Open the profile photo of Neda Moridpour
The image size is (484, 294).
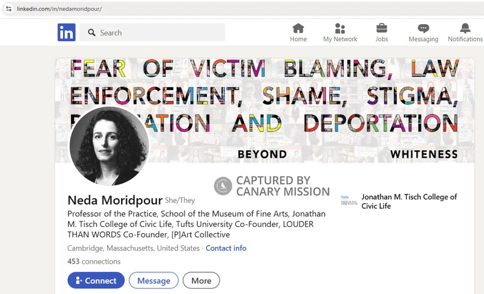coord(109,146)
